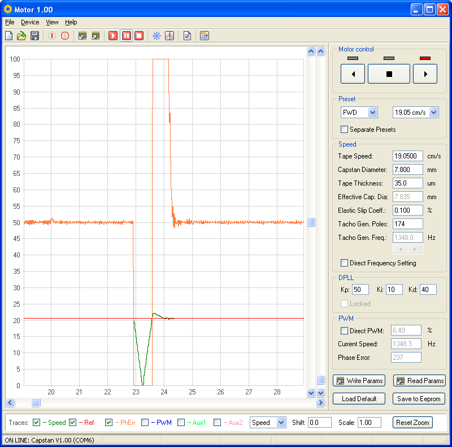Pause capture with the red pause icon
This screenshot has height=447, width=452.
click(126, 36)
